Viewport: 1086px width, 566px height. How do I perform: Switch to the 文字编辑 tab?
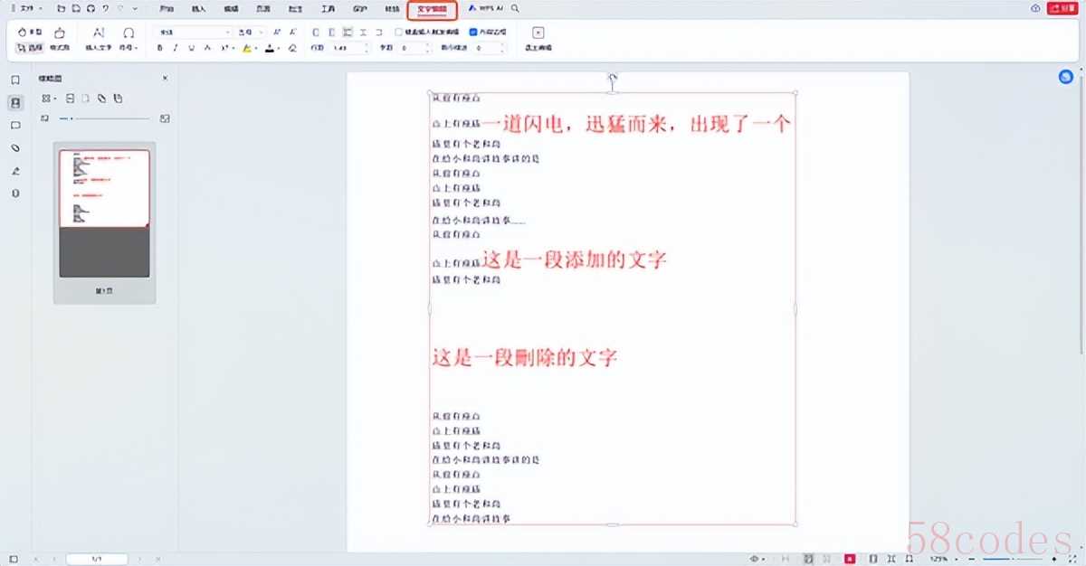coord(432,9)
